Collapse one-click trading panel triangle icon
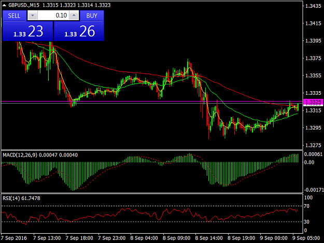 click(x=4, y=5)
